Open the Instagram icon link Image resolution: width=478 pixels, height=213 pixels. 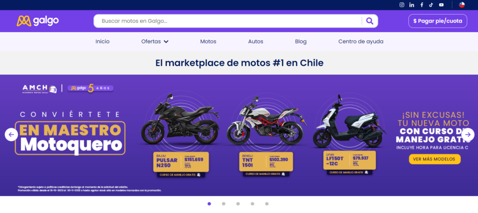click(x=402, y=5)
